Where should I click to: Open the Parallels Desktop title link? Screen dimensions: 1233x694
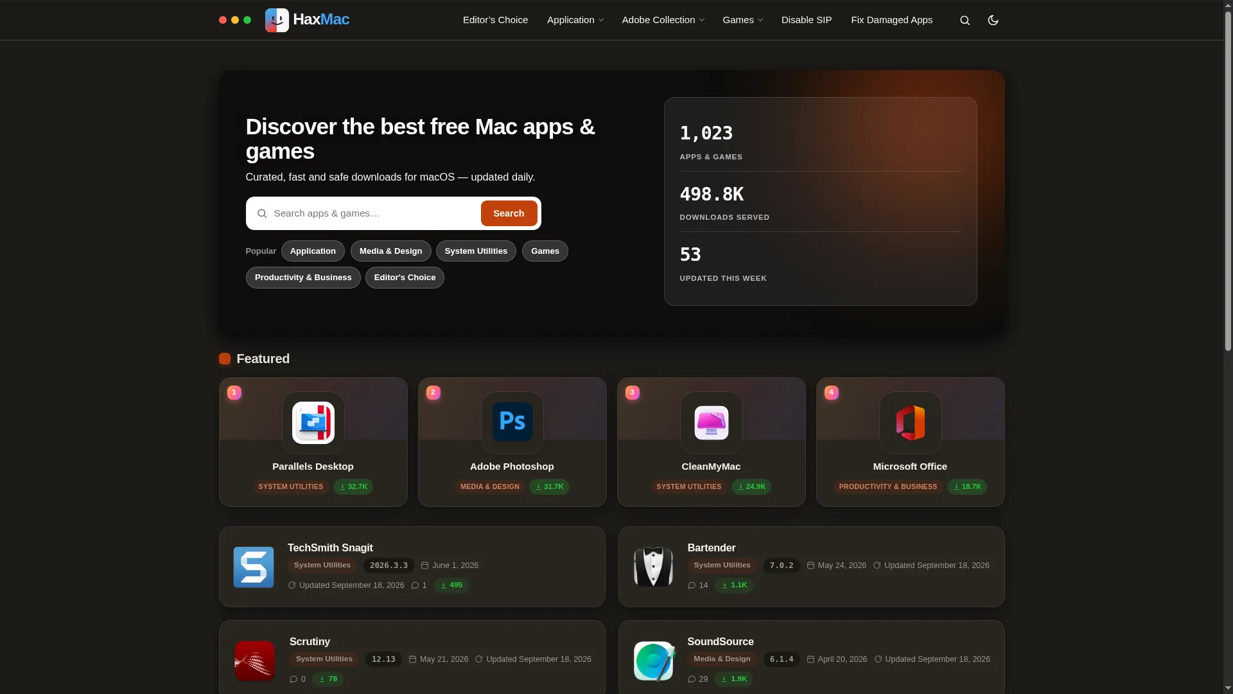point(313,467)
